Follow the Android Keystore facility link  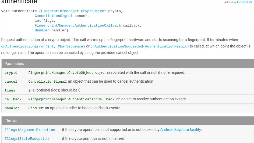[x=180, y=130]
